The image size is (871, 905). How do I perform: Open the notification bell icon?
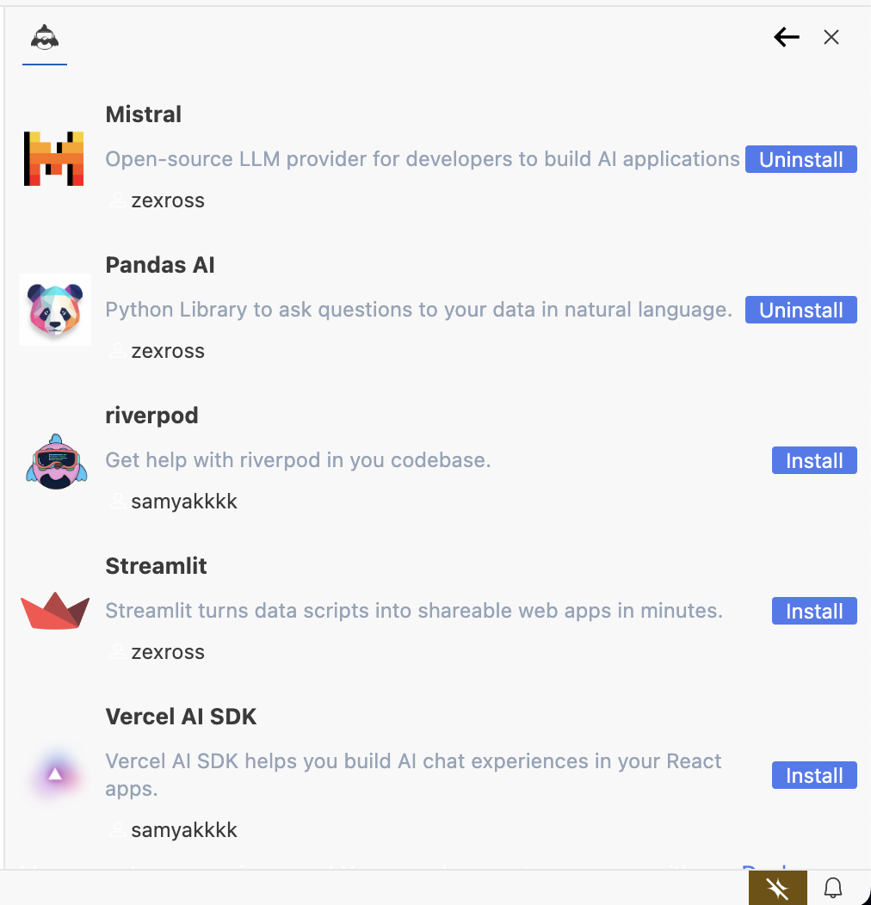[x=832, y=887]
